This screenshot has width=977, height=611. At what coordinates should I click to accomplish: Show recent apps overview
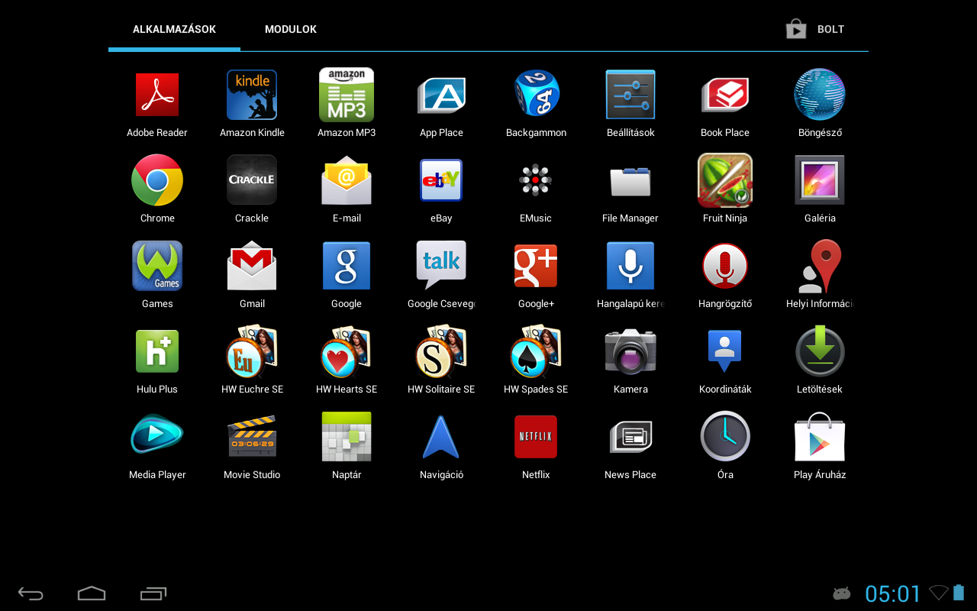(x=153, y=593)
